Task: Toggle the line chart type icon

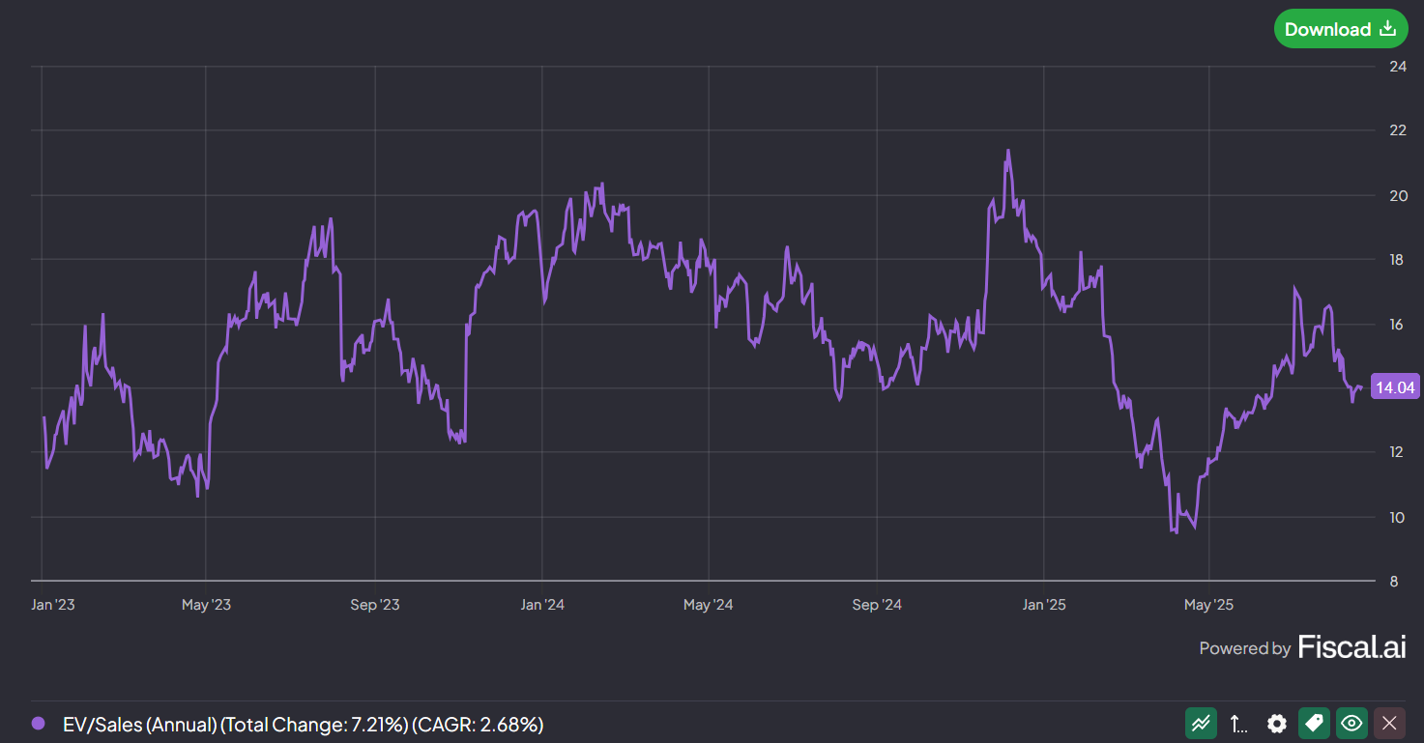Action: [1201, 723]
